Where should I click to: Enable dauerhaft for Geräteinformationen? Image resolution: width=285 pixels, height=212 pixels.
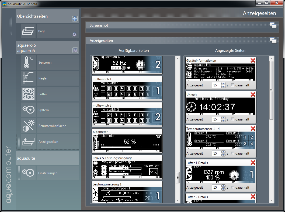(x=232, y=85)
